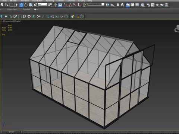Click the lightbulb icon in lower toolbar
This screenshot has height=134, width=179.
tap(1, 16)
